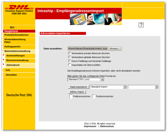Click the 'Intraship - Empfängeradressenimport' title
This screenshot has width=168, height=133.
pyautogui.click(x=71, y=11)
